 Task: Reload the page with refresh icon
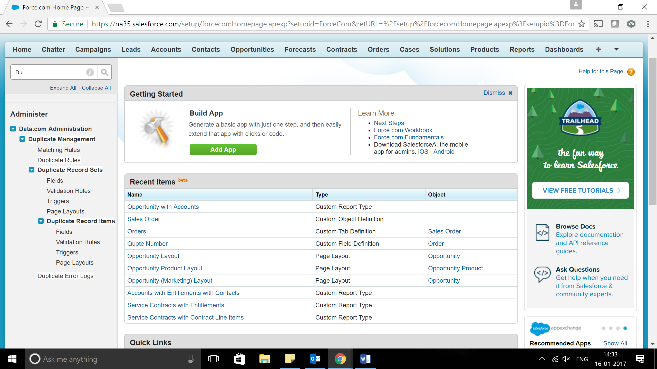[x=38, y=24]
